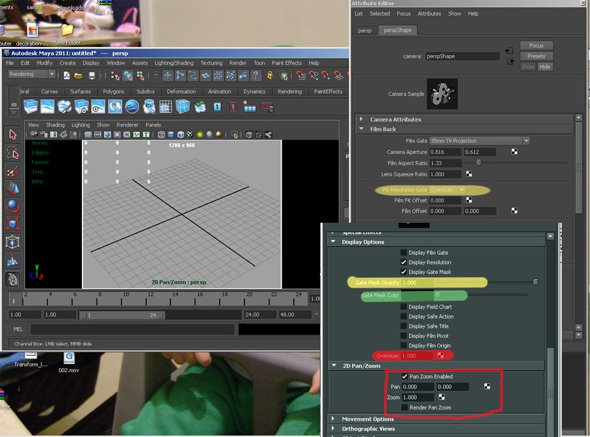Click the map button beside Camera Aperture
The width and height of the screenshot is (590, 437).
pyautogui.click(x=515, y=151)
